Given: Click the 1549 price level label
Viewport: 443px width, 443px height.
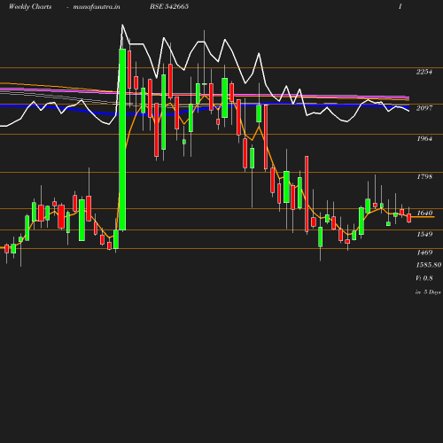Looking at the screenshot, I should point(424,234).
